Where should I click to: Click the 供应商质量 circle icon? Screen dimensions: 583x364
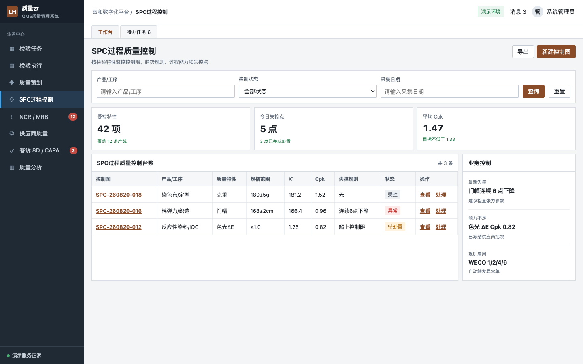point(12,133)
